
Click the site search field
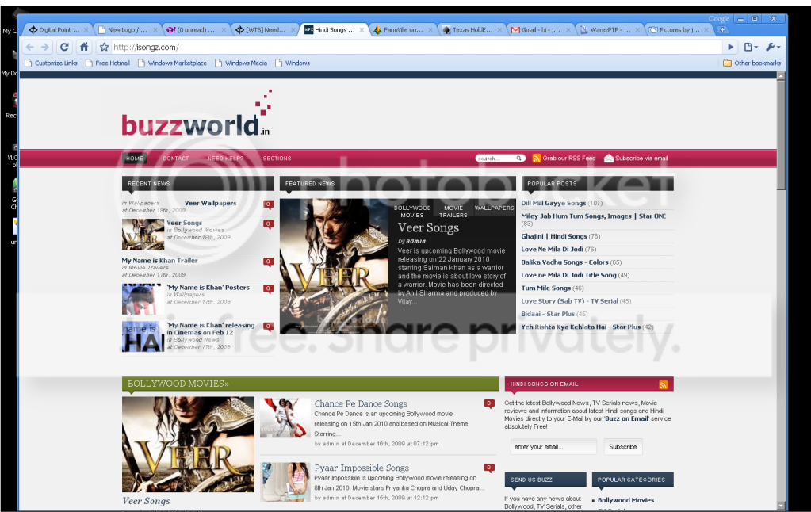(x=495, y=159)
